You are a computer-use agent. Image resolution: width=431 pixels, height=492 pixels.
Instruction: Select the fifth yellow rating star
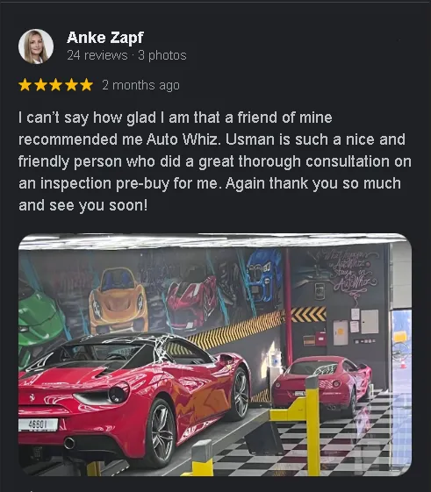[x=87, y=85]
